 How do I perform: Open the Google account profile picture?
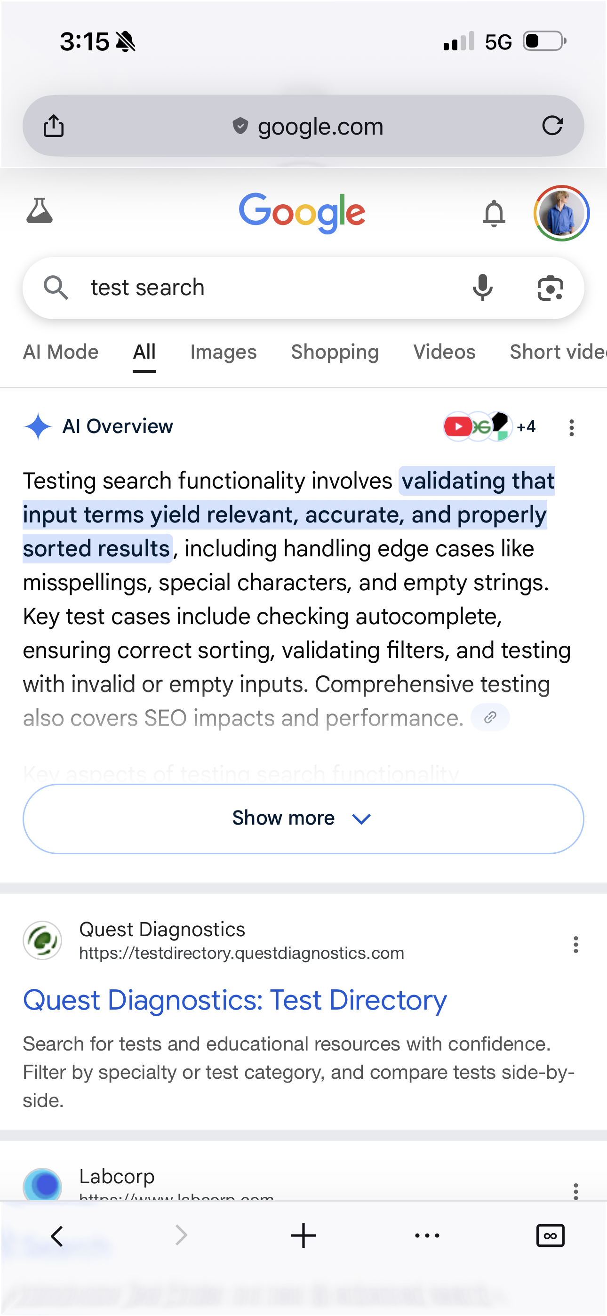[x=561, y=213]
